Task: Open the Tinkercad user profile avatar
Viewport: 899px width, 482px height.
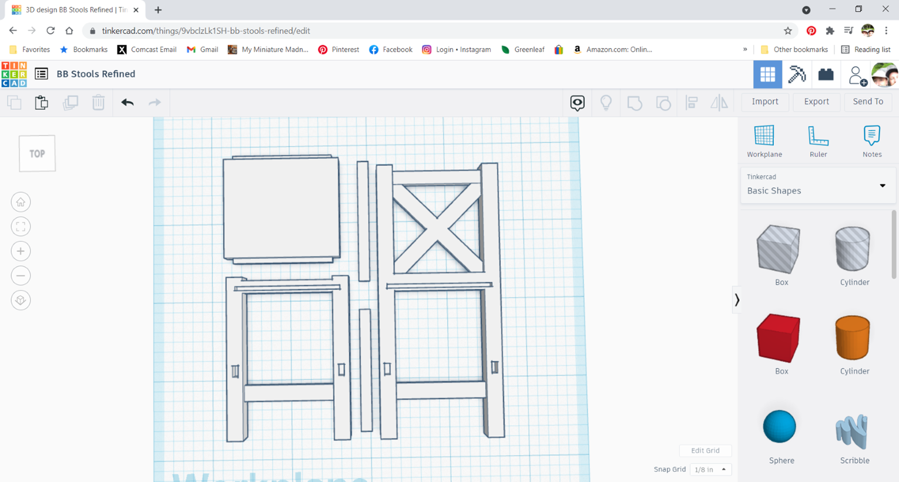Action: 884,75
